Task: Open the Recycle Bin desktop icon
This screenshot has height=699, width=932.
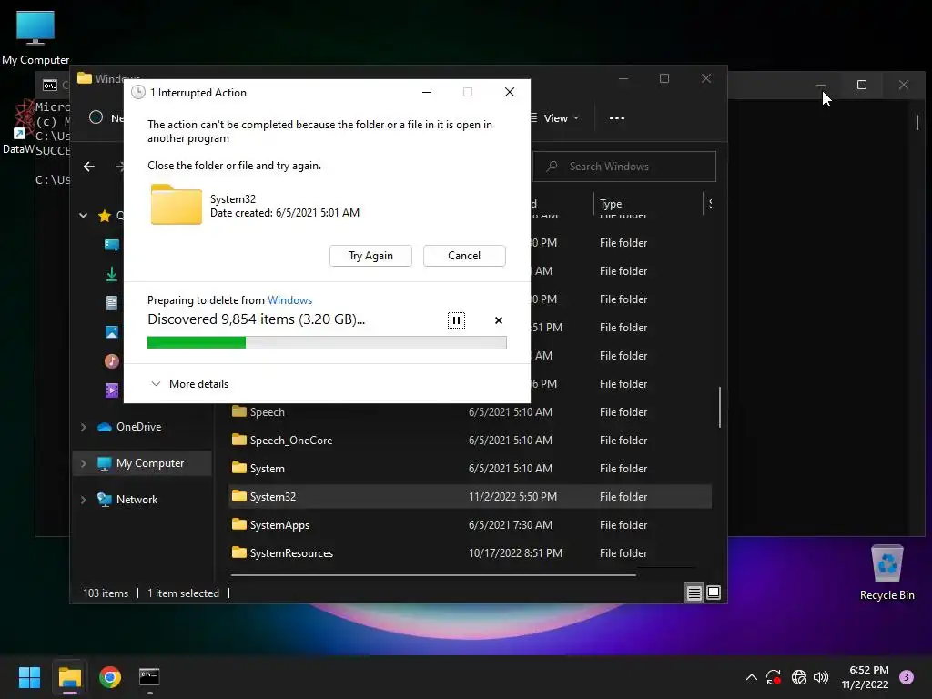Action: 886,573
